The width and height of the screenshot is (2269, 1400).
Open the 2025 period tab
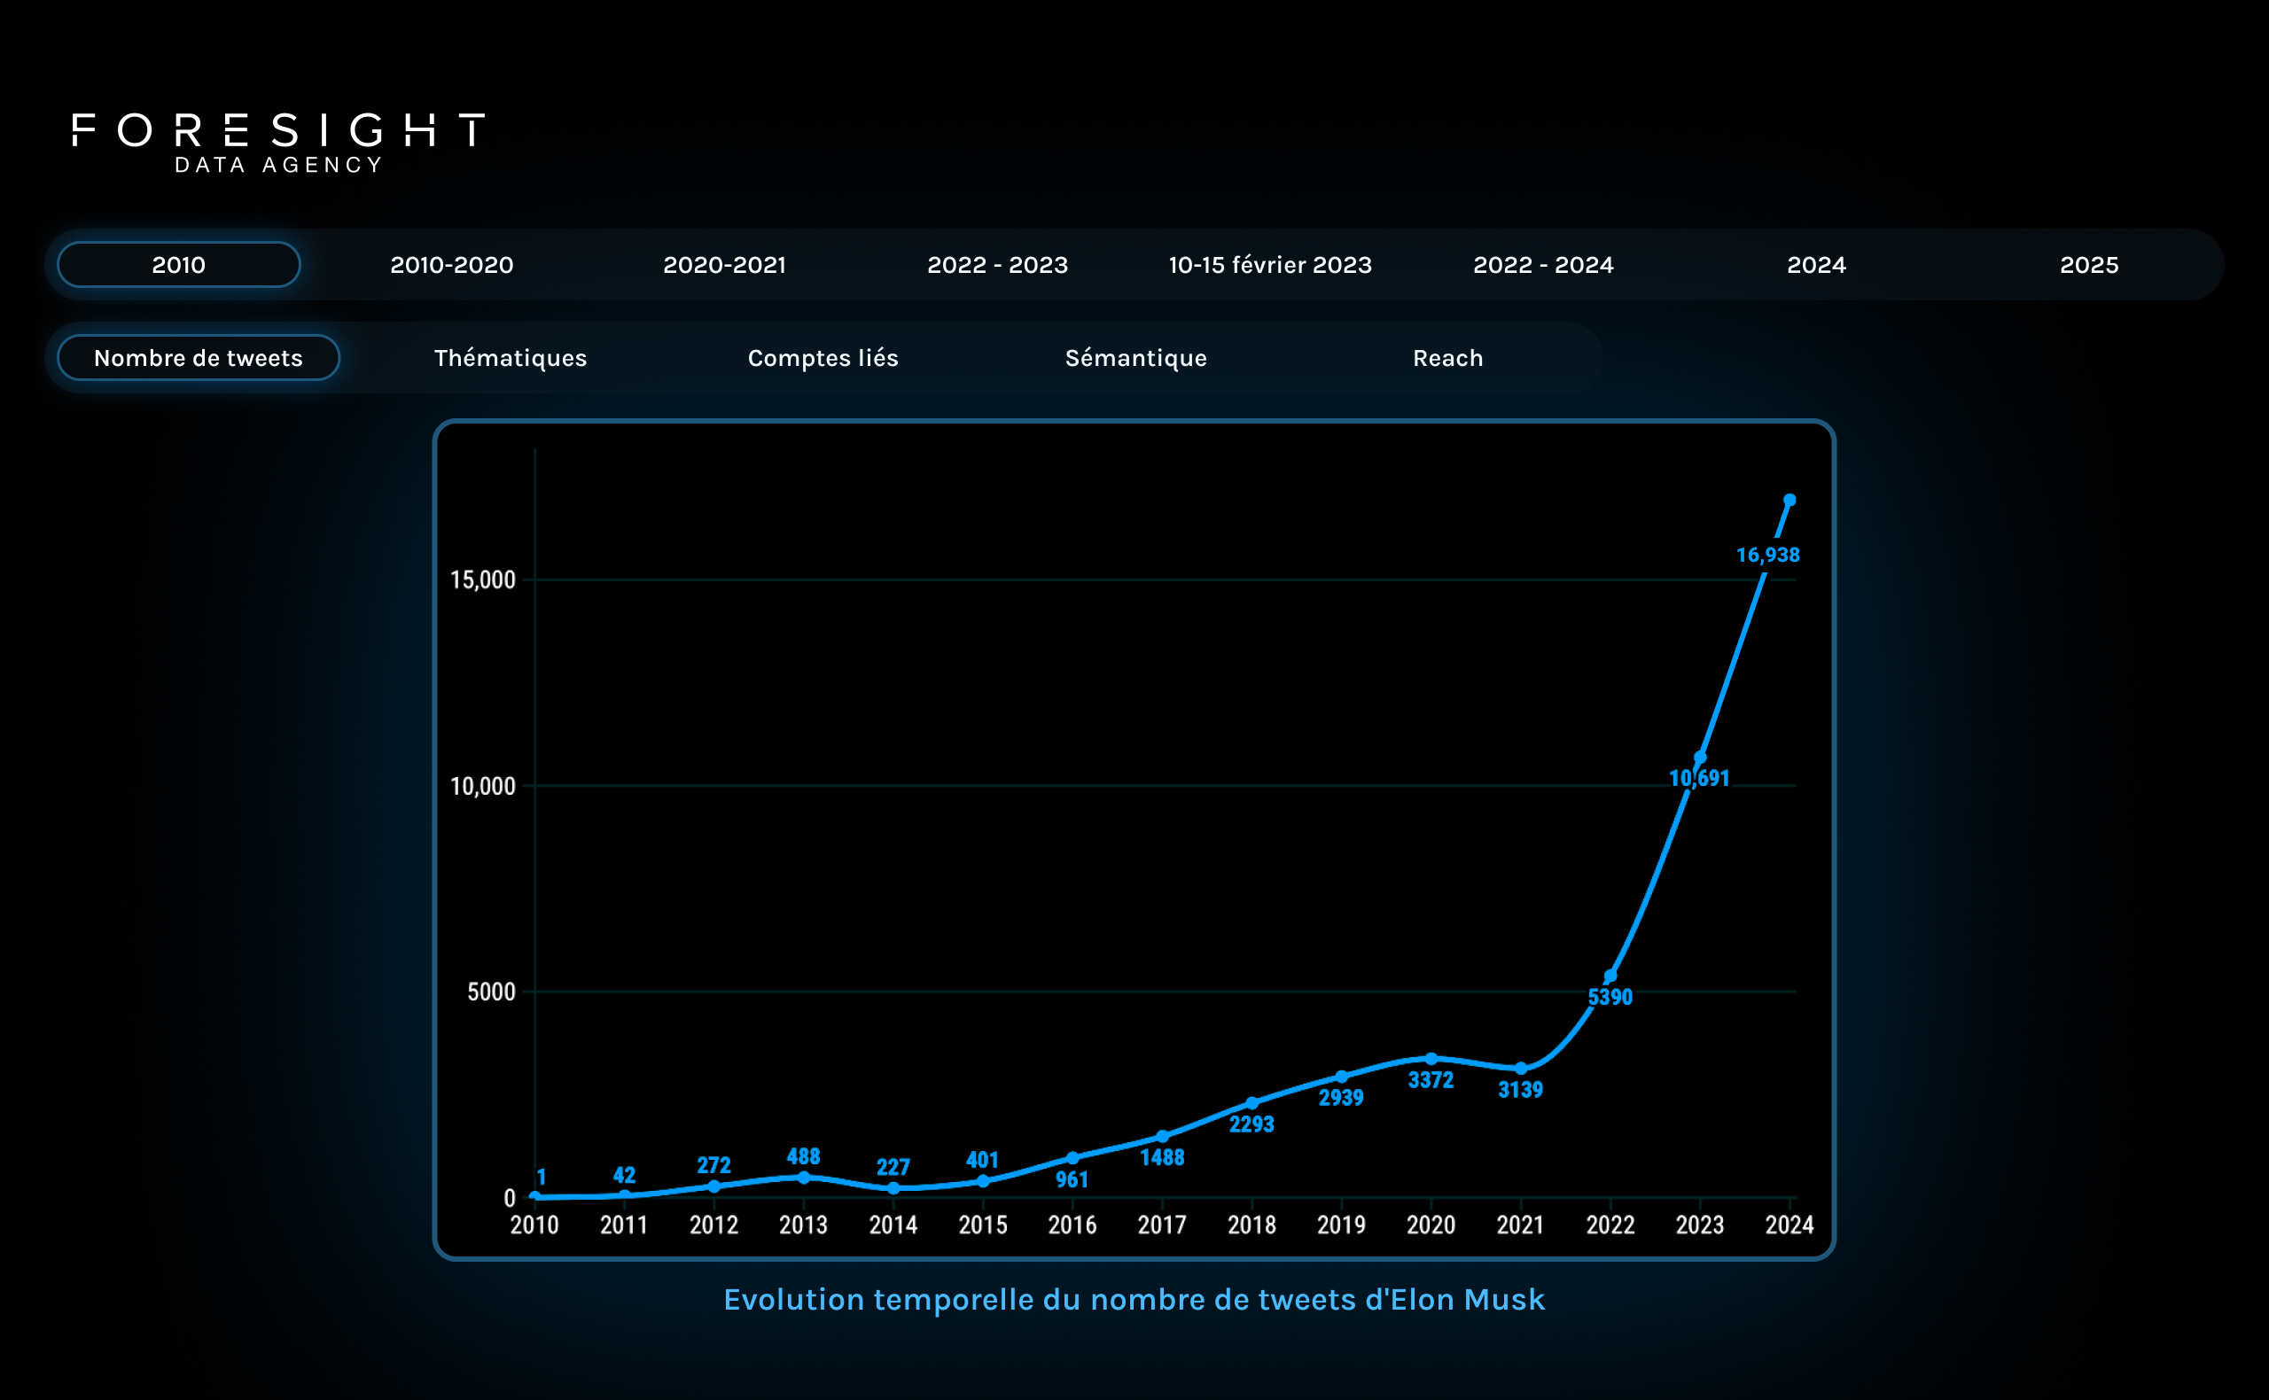[2089, 265]
